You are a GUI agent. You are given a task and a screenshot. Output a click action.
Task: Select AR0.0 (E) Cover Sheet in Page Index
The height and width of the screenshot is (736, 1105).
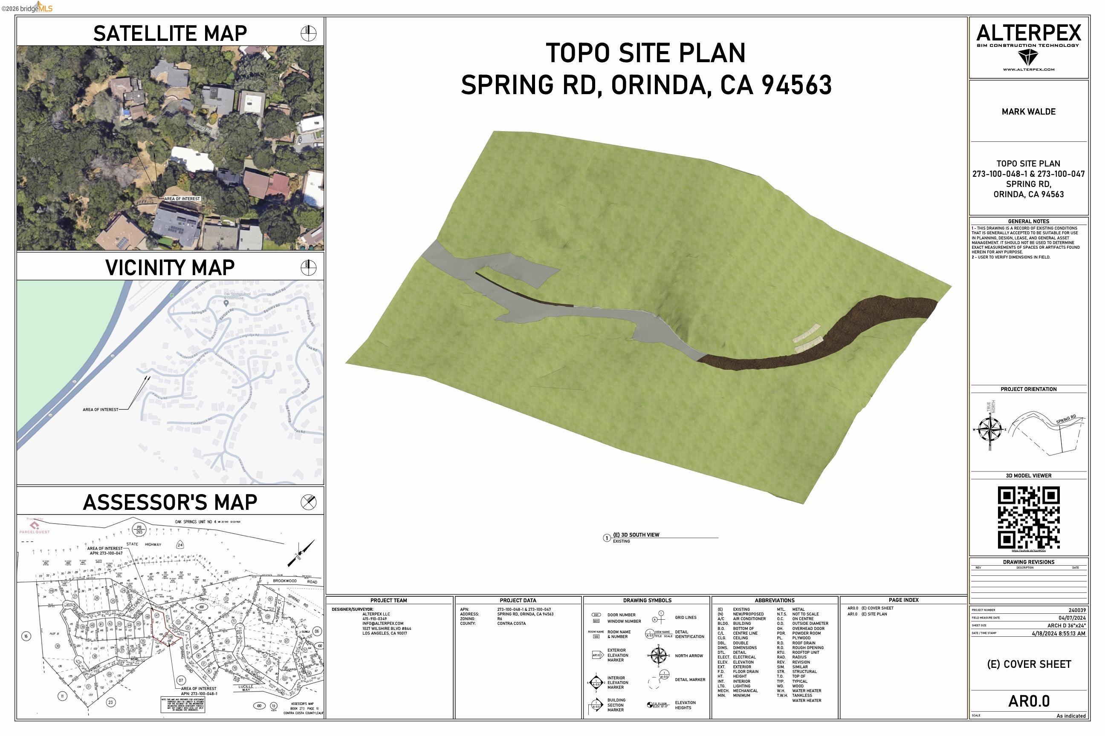pos(870,608)
